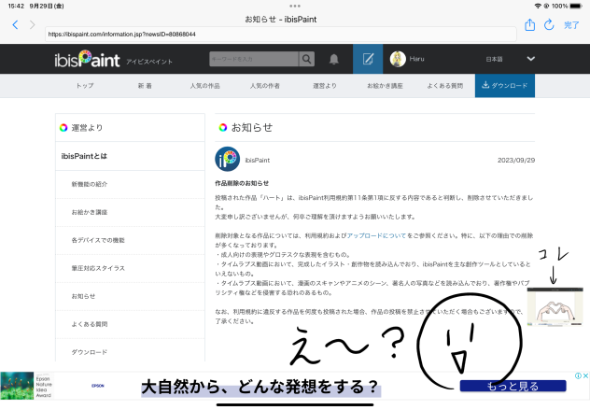
Task: Open the トップ nav tab
Action: [85, 86]
